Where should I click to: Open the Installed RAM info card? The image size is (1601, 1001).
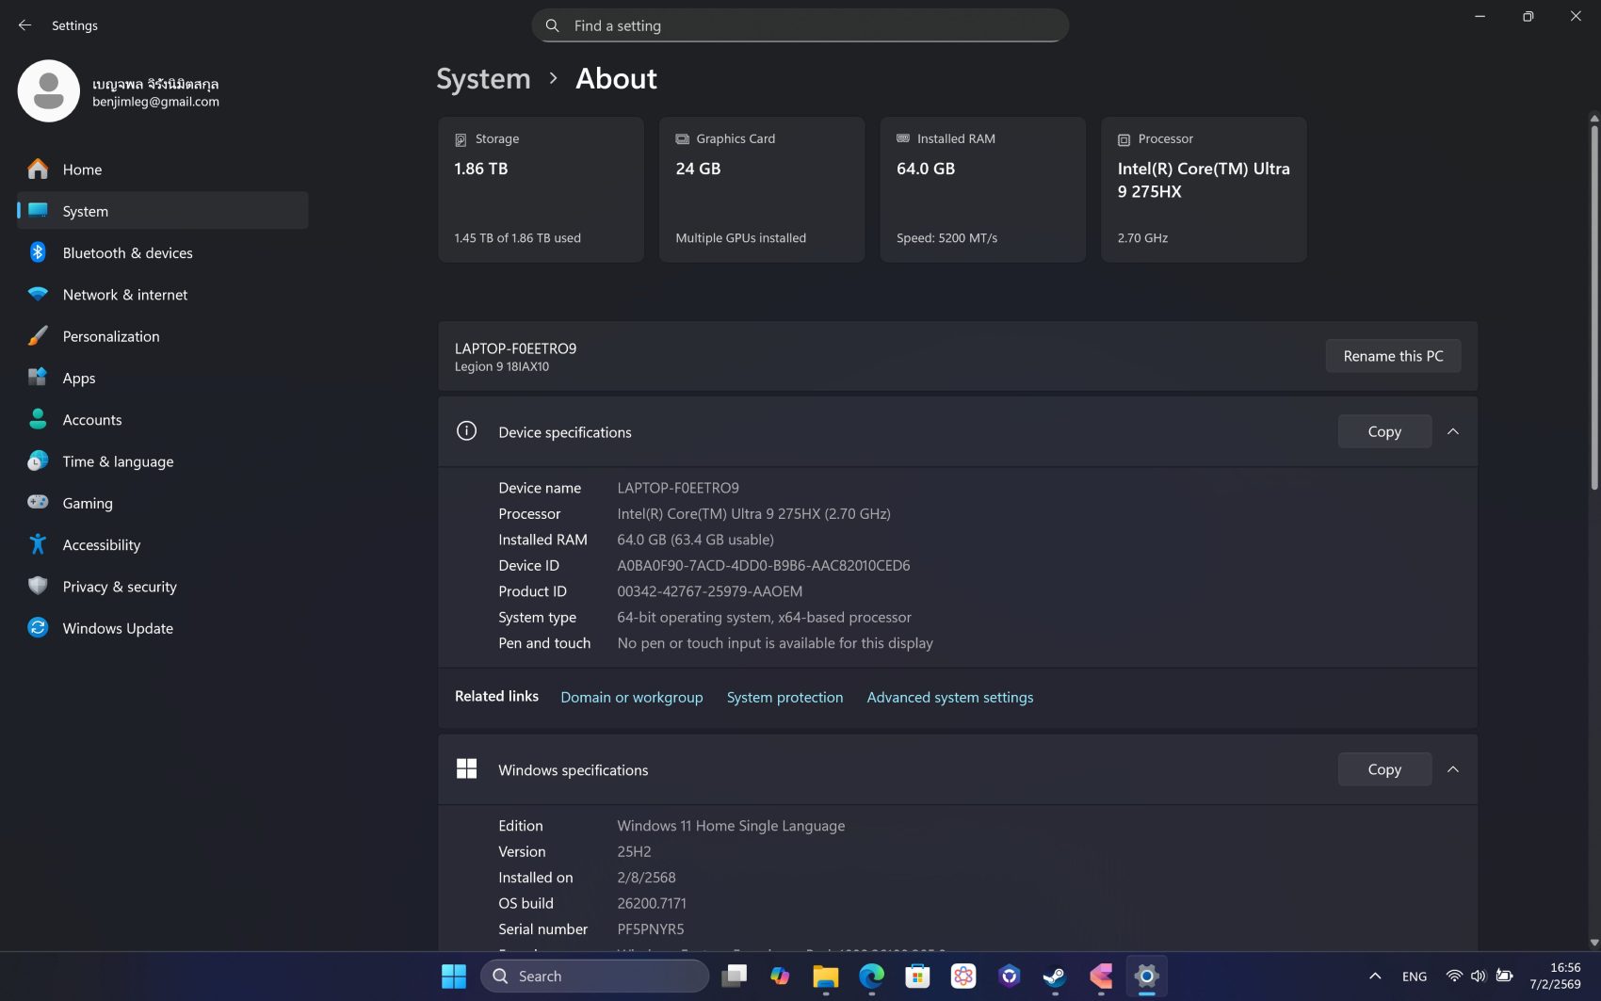click(982, 189)
